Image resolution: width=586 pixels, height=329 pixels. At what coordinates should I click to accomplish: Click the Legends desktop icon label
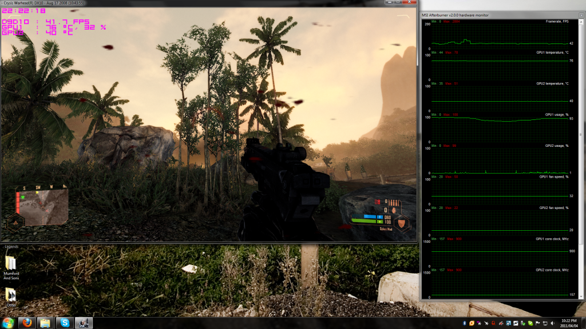coord(11,247)
